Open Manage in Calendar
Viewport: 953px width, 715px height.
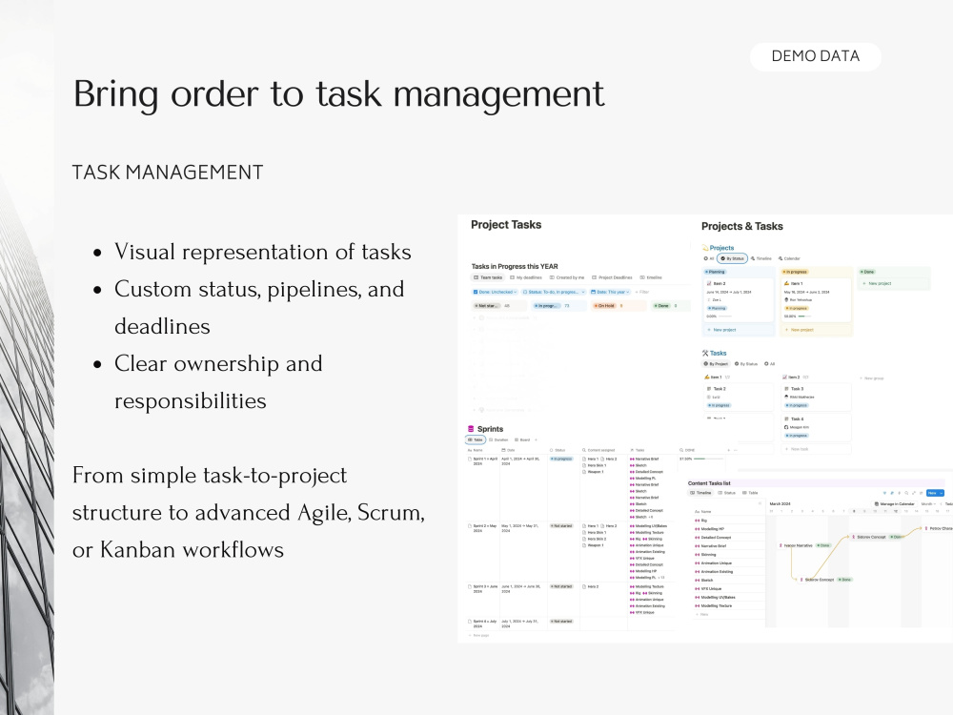tap(894, 504)
